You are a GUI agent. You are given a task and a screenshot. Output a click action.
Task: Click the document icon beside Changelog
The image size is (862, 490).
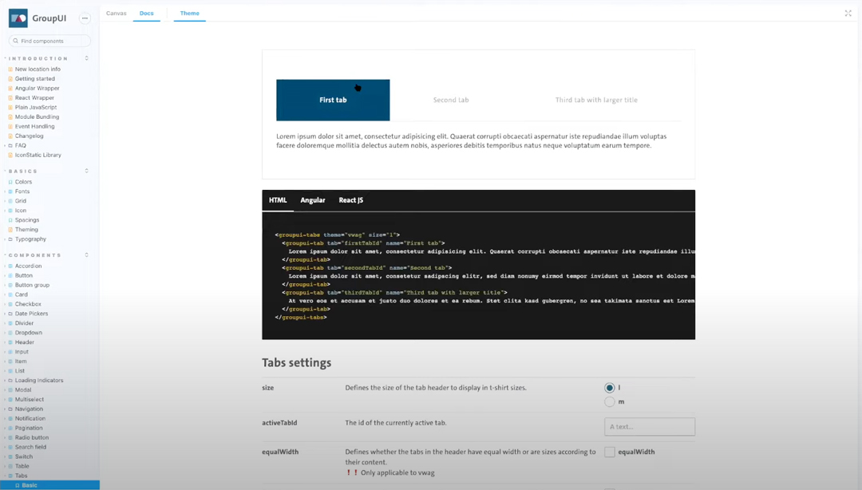(10, 136)
